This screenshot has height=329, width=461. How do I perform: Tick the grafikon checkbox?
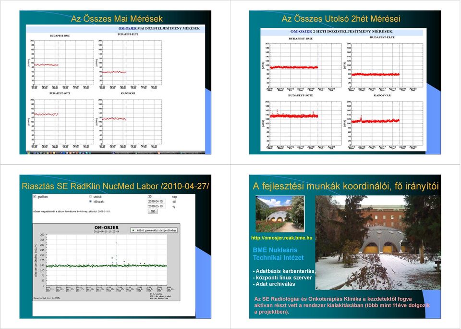point(35,196)
